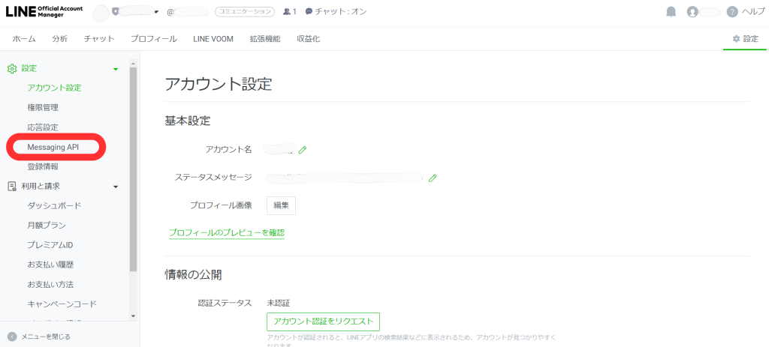Viewport: 769px width, 347px height.
Task: Open 応答設定 in sidebar
Action: pyautogui.click(x=43, y=127)
